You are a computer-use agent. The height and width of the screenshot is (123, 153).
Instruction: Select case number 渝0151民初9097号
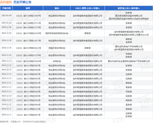pyautogui.click(x=29, y=115)
